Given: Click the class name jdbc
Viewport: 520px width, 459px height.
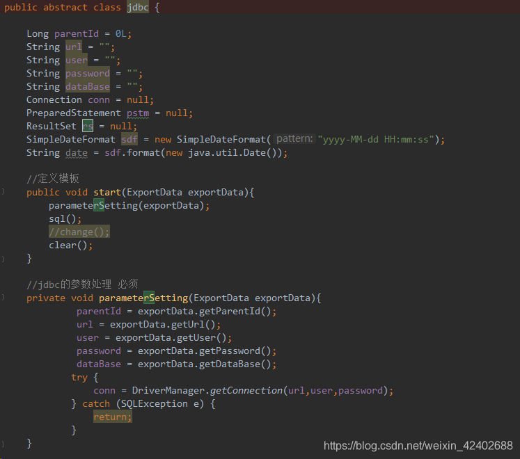Looking at the screenshot, I should pyautogui.click(x=138, y=7).
